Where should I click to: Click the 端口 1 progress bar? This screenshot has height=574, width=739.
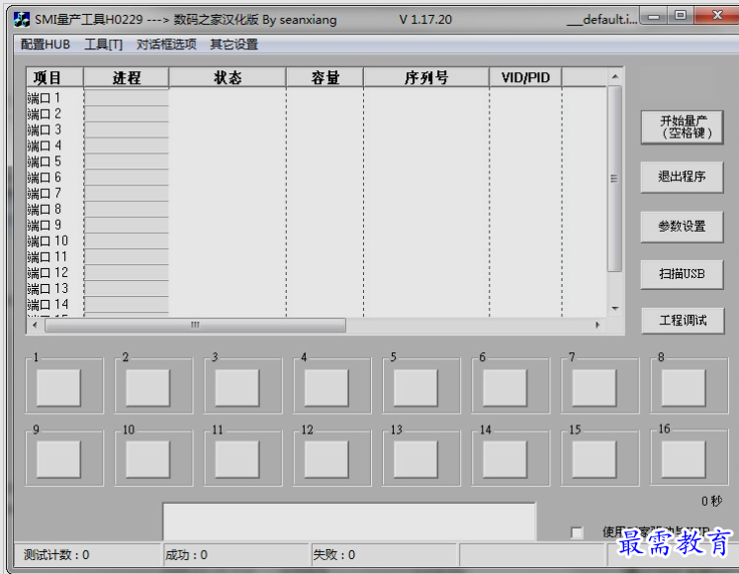tap(127, 98)
